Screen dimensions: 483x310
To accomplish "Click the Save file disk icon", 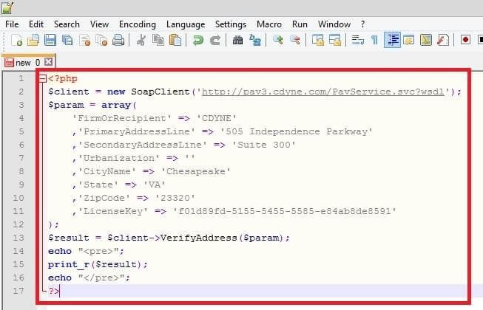I will tap(50, 41).
